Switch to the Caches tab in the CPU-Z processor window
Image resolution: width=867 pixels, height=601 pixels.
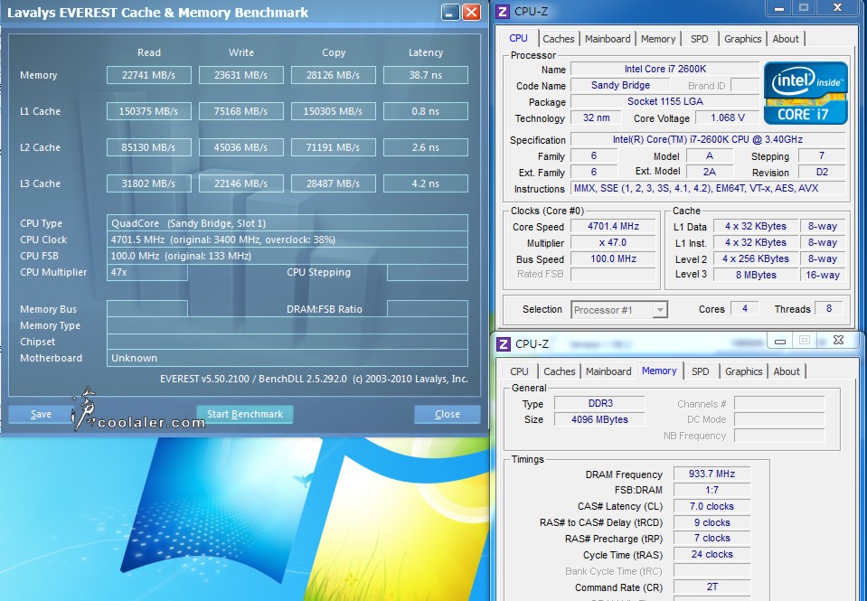(x=559, y=39)
